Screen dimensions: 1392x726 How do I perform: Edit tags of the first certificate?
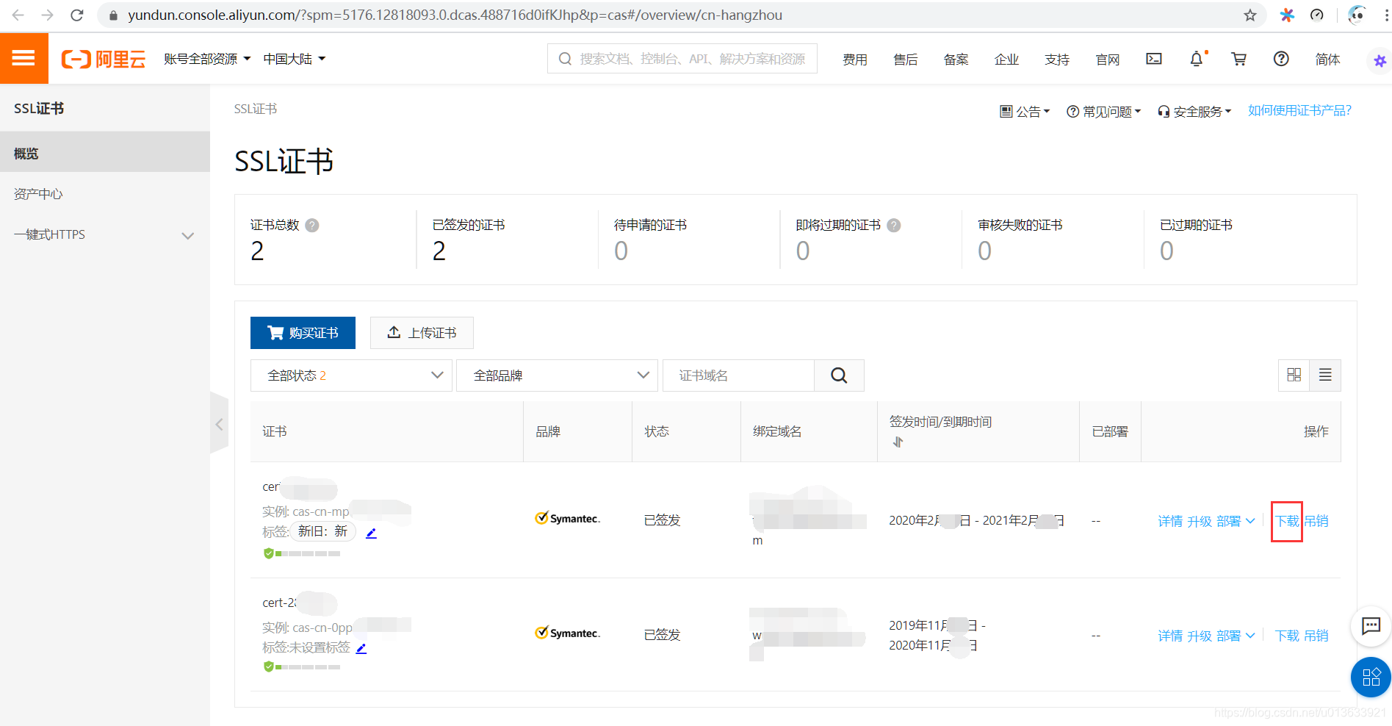click(371, 533)
